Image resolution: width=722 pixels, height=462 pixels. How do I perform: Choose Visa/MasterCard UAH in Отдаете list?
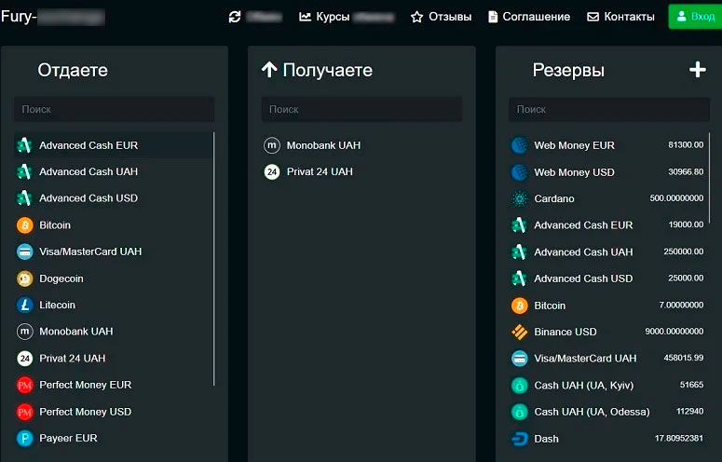pyautogui.click(x=89, y=251)
